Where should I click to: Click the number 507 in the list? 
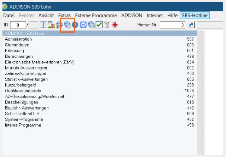[190, 39]
